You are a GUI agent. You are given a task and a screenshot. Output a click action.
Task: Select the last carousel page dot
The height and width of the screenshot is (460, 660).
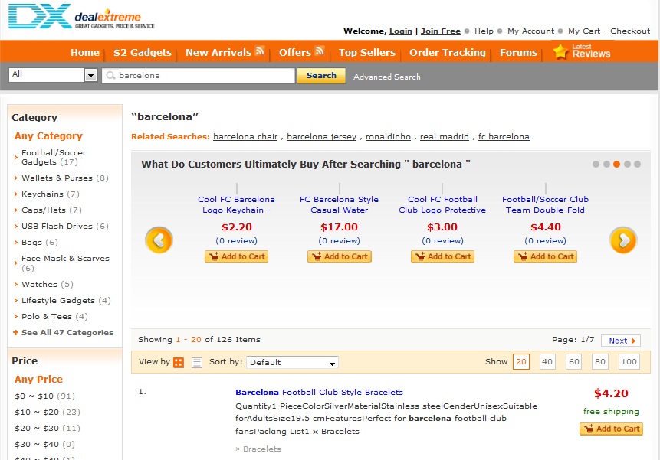tap(637, 165)
